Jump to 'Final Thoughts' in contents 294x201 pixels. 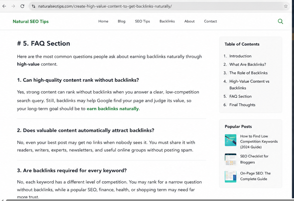(x=242, y=105)
